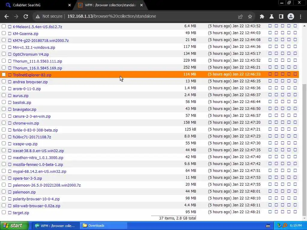This screenshot has height=230, width=307.
Task: Click the timestamp Jan 22 12:48:21
Action: tap(246, 212)
